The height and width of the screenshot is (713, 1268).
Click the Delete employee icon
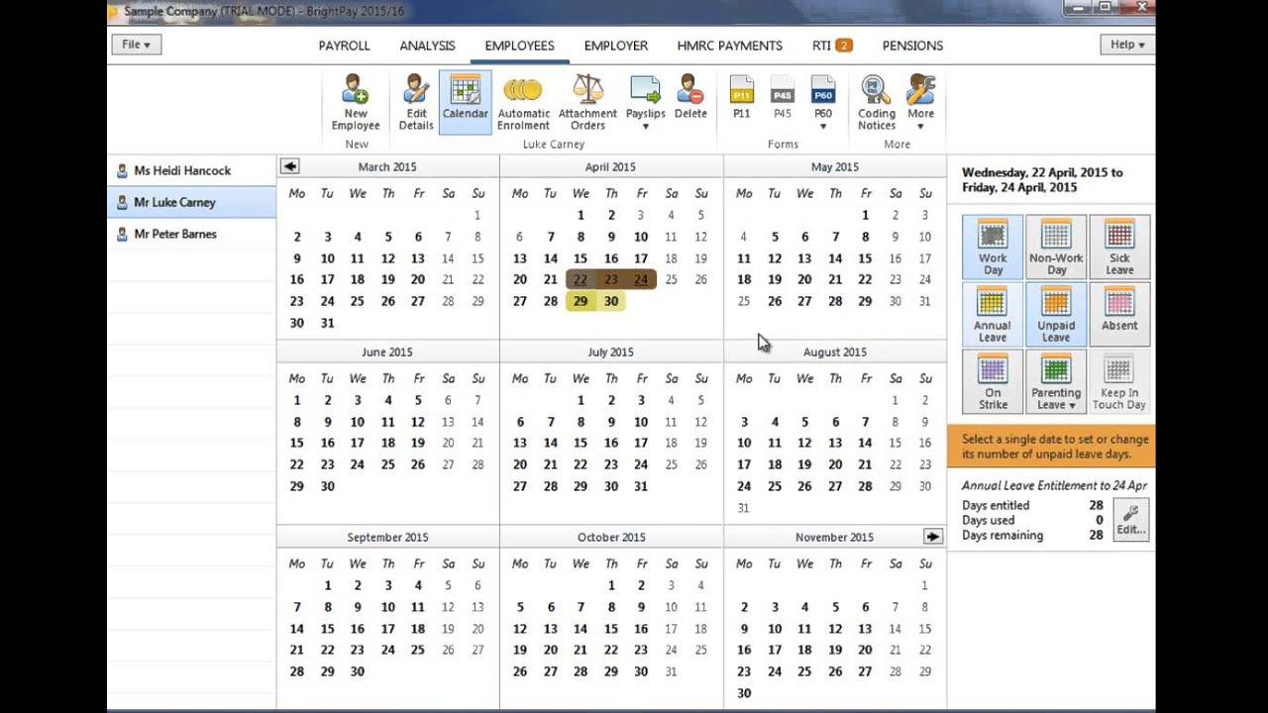[x=690, y=97]
